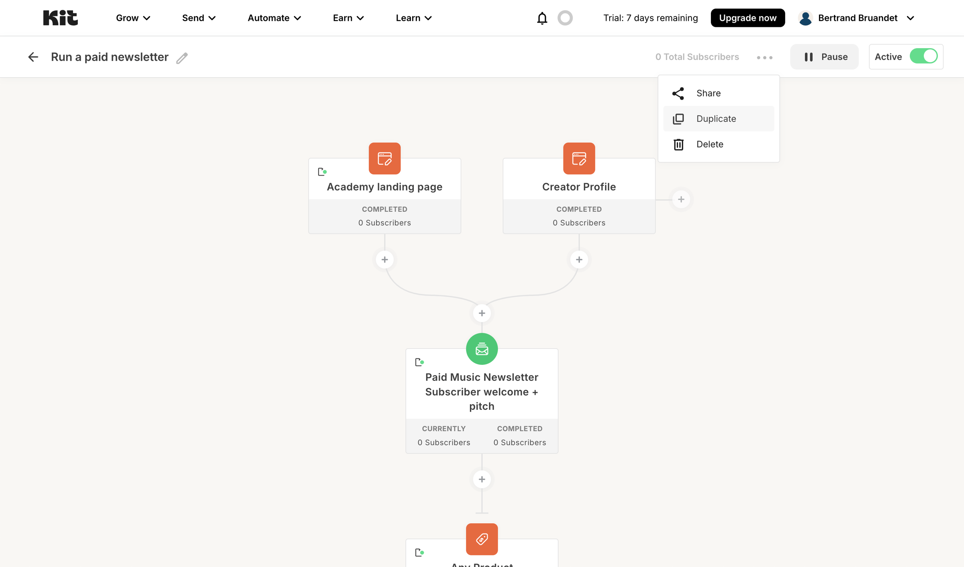Screen dimensions: 964x567
Task: Click Bertrand Bruandet's avatar icon
Action: coord(805,18)
